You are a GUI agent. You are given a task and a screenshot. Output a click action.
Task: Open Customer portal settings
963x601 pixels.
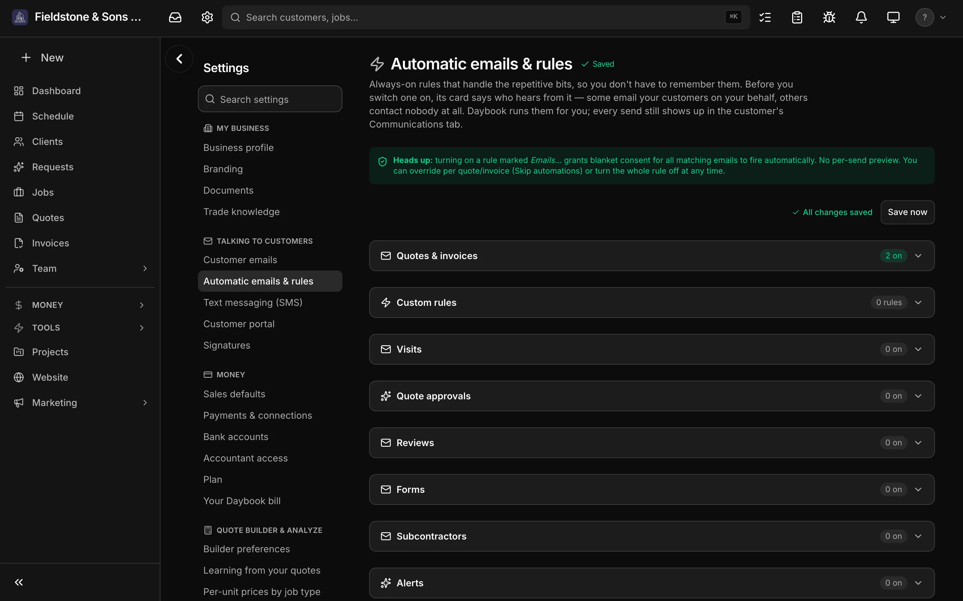270,324
